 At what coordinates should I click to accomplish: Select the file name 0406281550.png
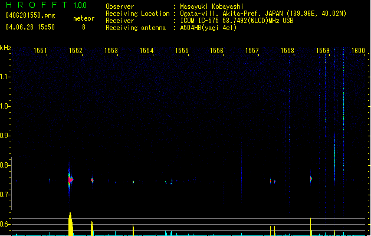[x=30, y=15]
